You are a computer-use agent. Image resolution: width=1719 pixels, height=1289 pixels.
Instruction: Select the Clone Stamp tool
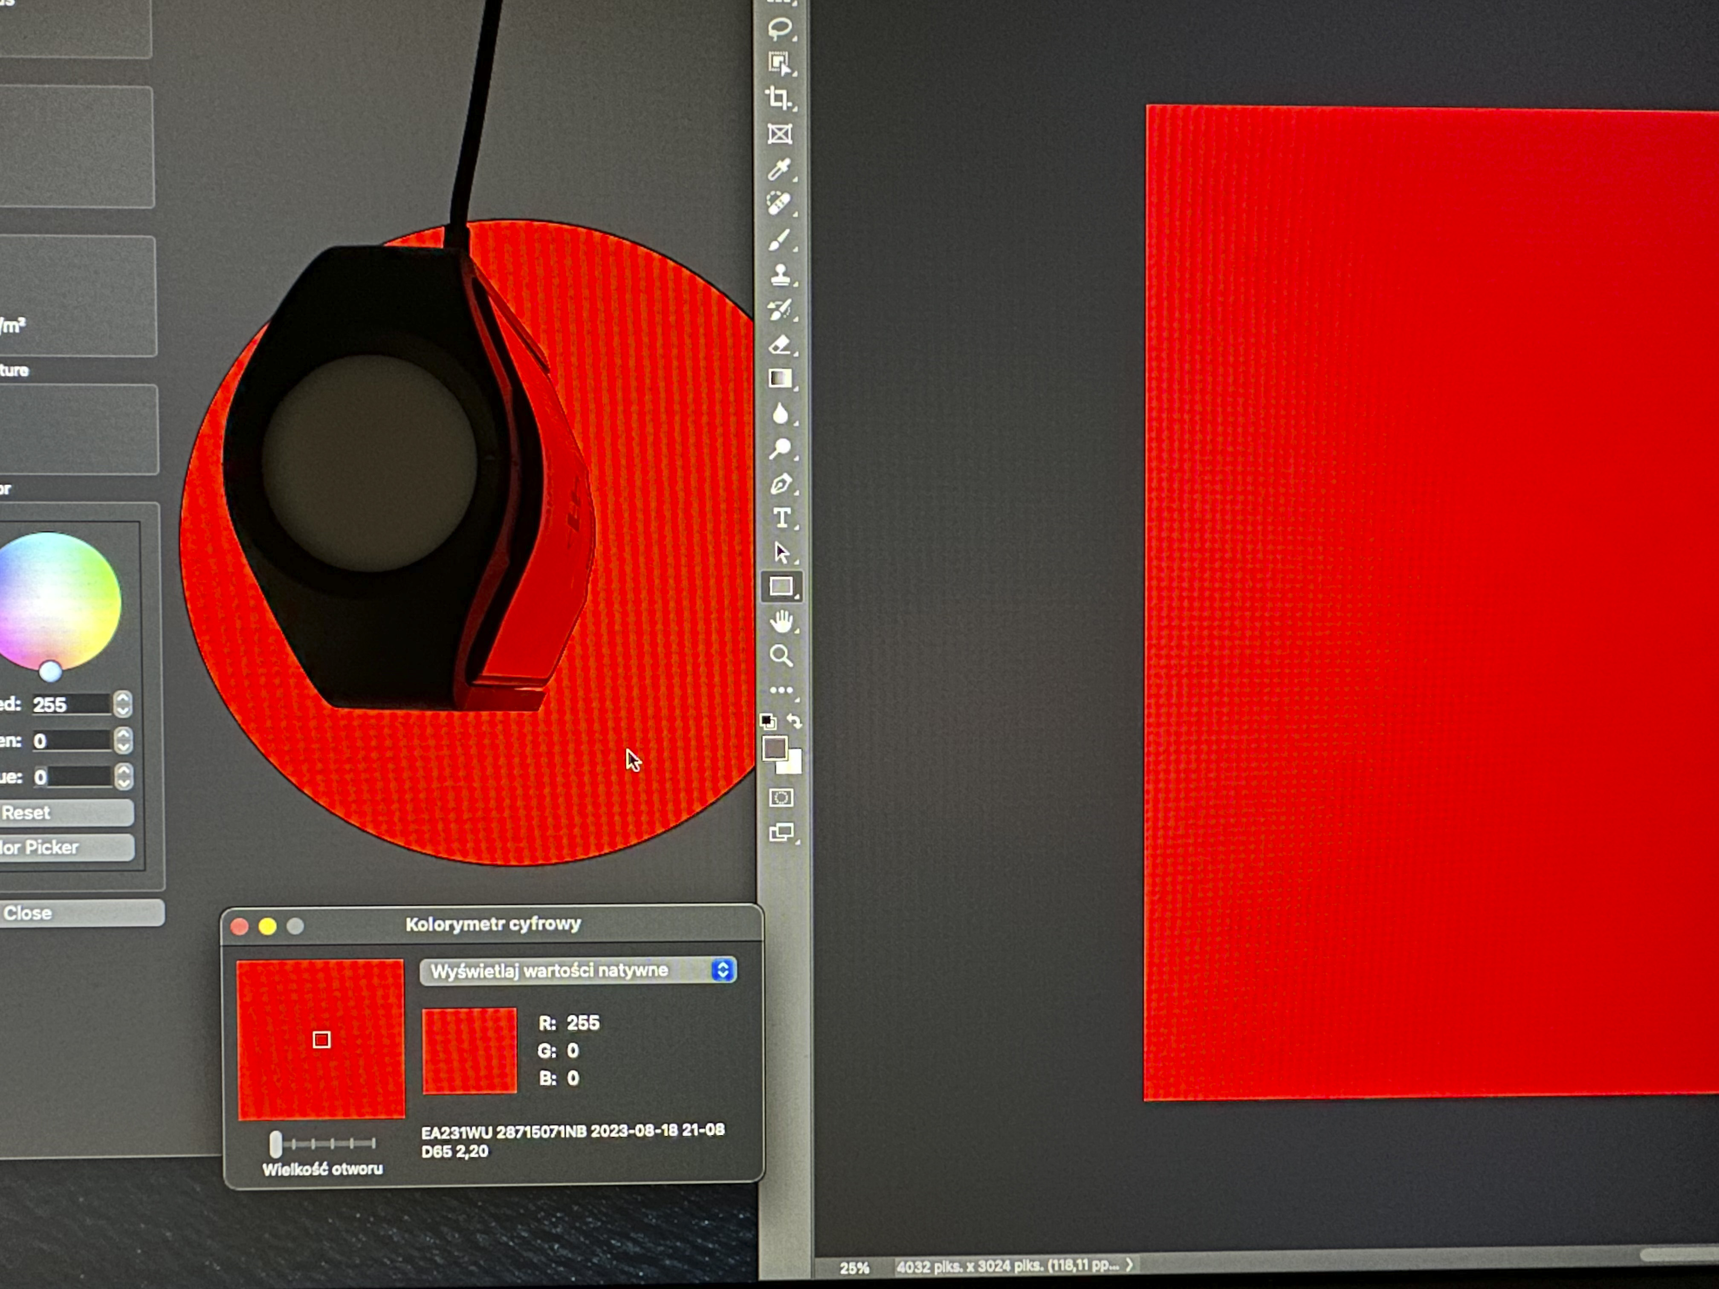point(780,274)
